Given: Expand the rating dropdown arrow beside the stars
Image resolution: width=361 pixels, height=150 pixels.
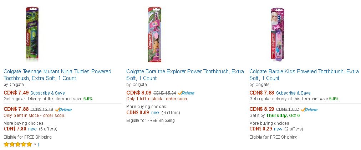Looking at the screenshot, I should click(35, 145).
